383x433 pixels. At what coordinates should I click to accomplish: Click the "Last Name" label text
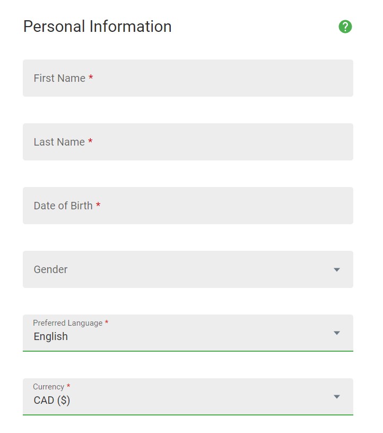(x=59, y=142)
